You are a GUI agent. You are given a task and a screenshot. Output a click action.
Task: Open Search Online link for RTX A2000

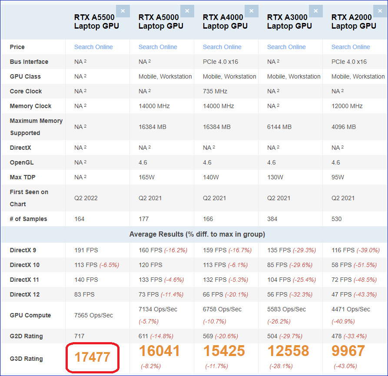(x=351, y=47)
